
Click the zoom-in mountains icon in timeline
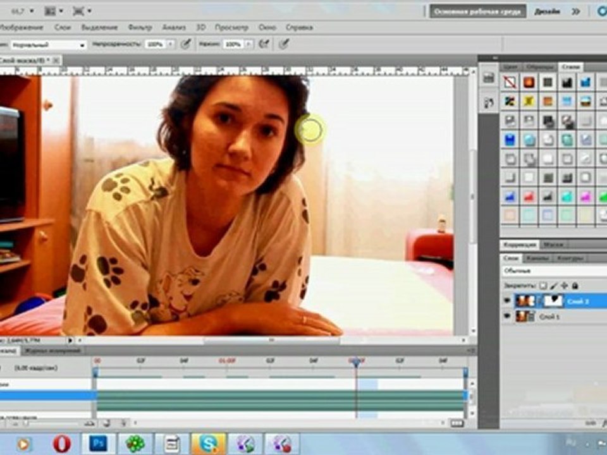tap(90, 423)
